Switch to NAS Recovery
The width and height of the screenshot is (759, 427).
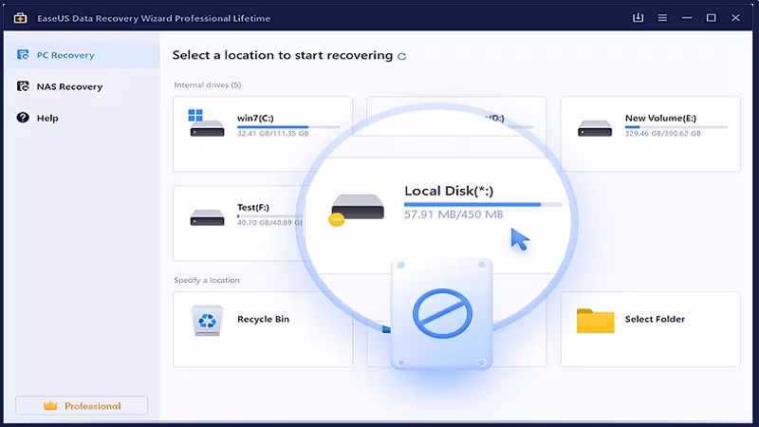click(x=82, y=86)
